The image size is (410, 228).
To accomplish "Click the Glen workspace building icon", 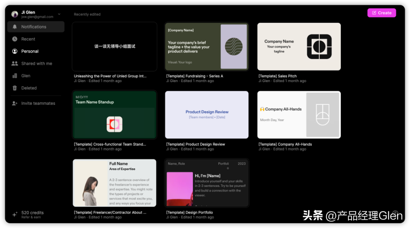I will pyautogui.click(x=15, y=76).
